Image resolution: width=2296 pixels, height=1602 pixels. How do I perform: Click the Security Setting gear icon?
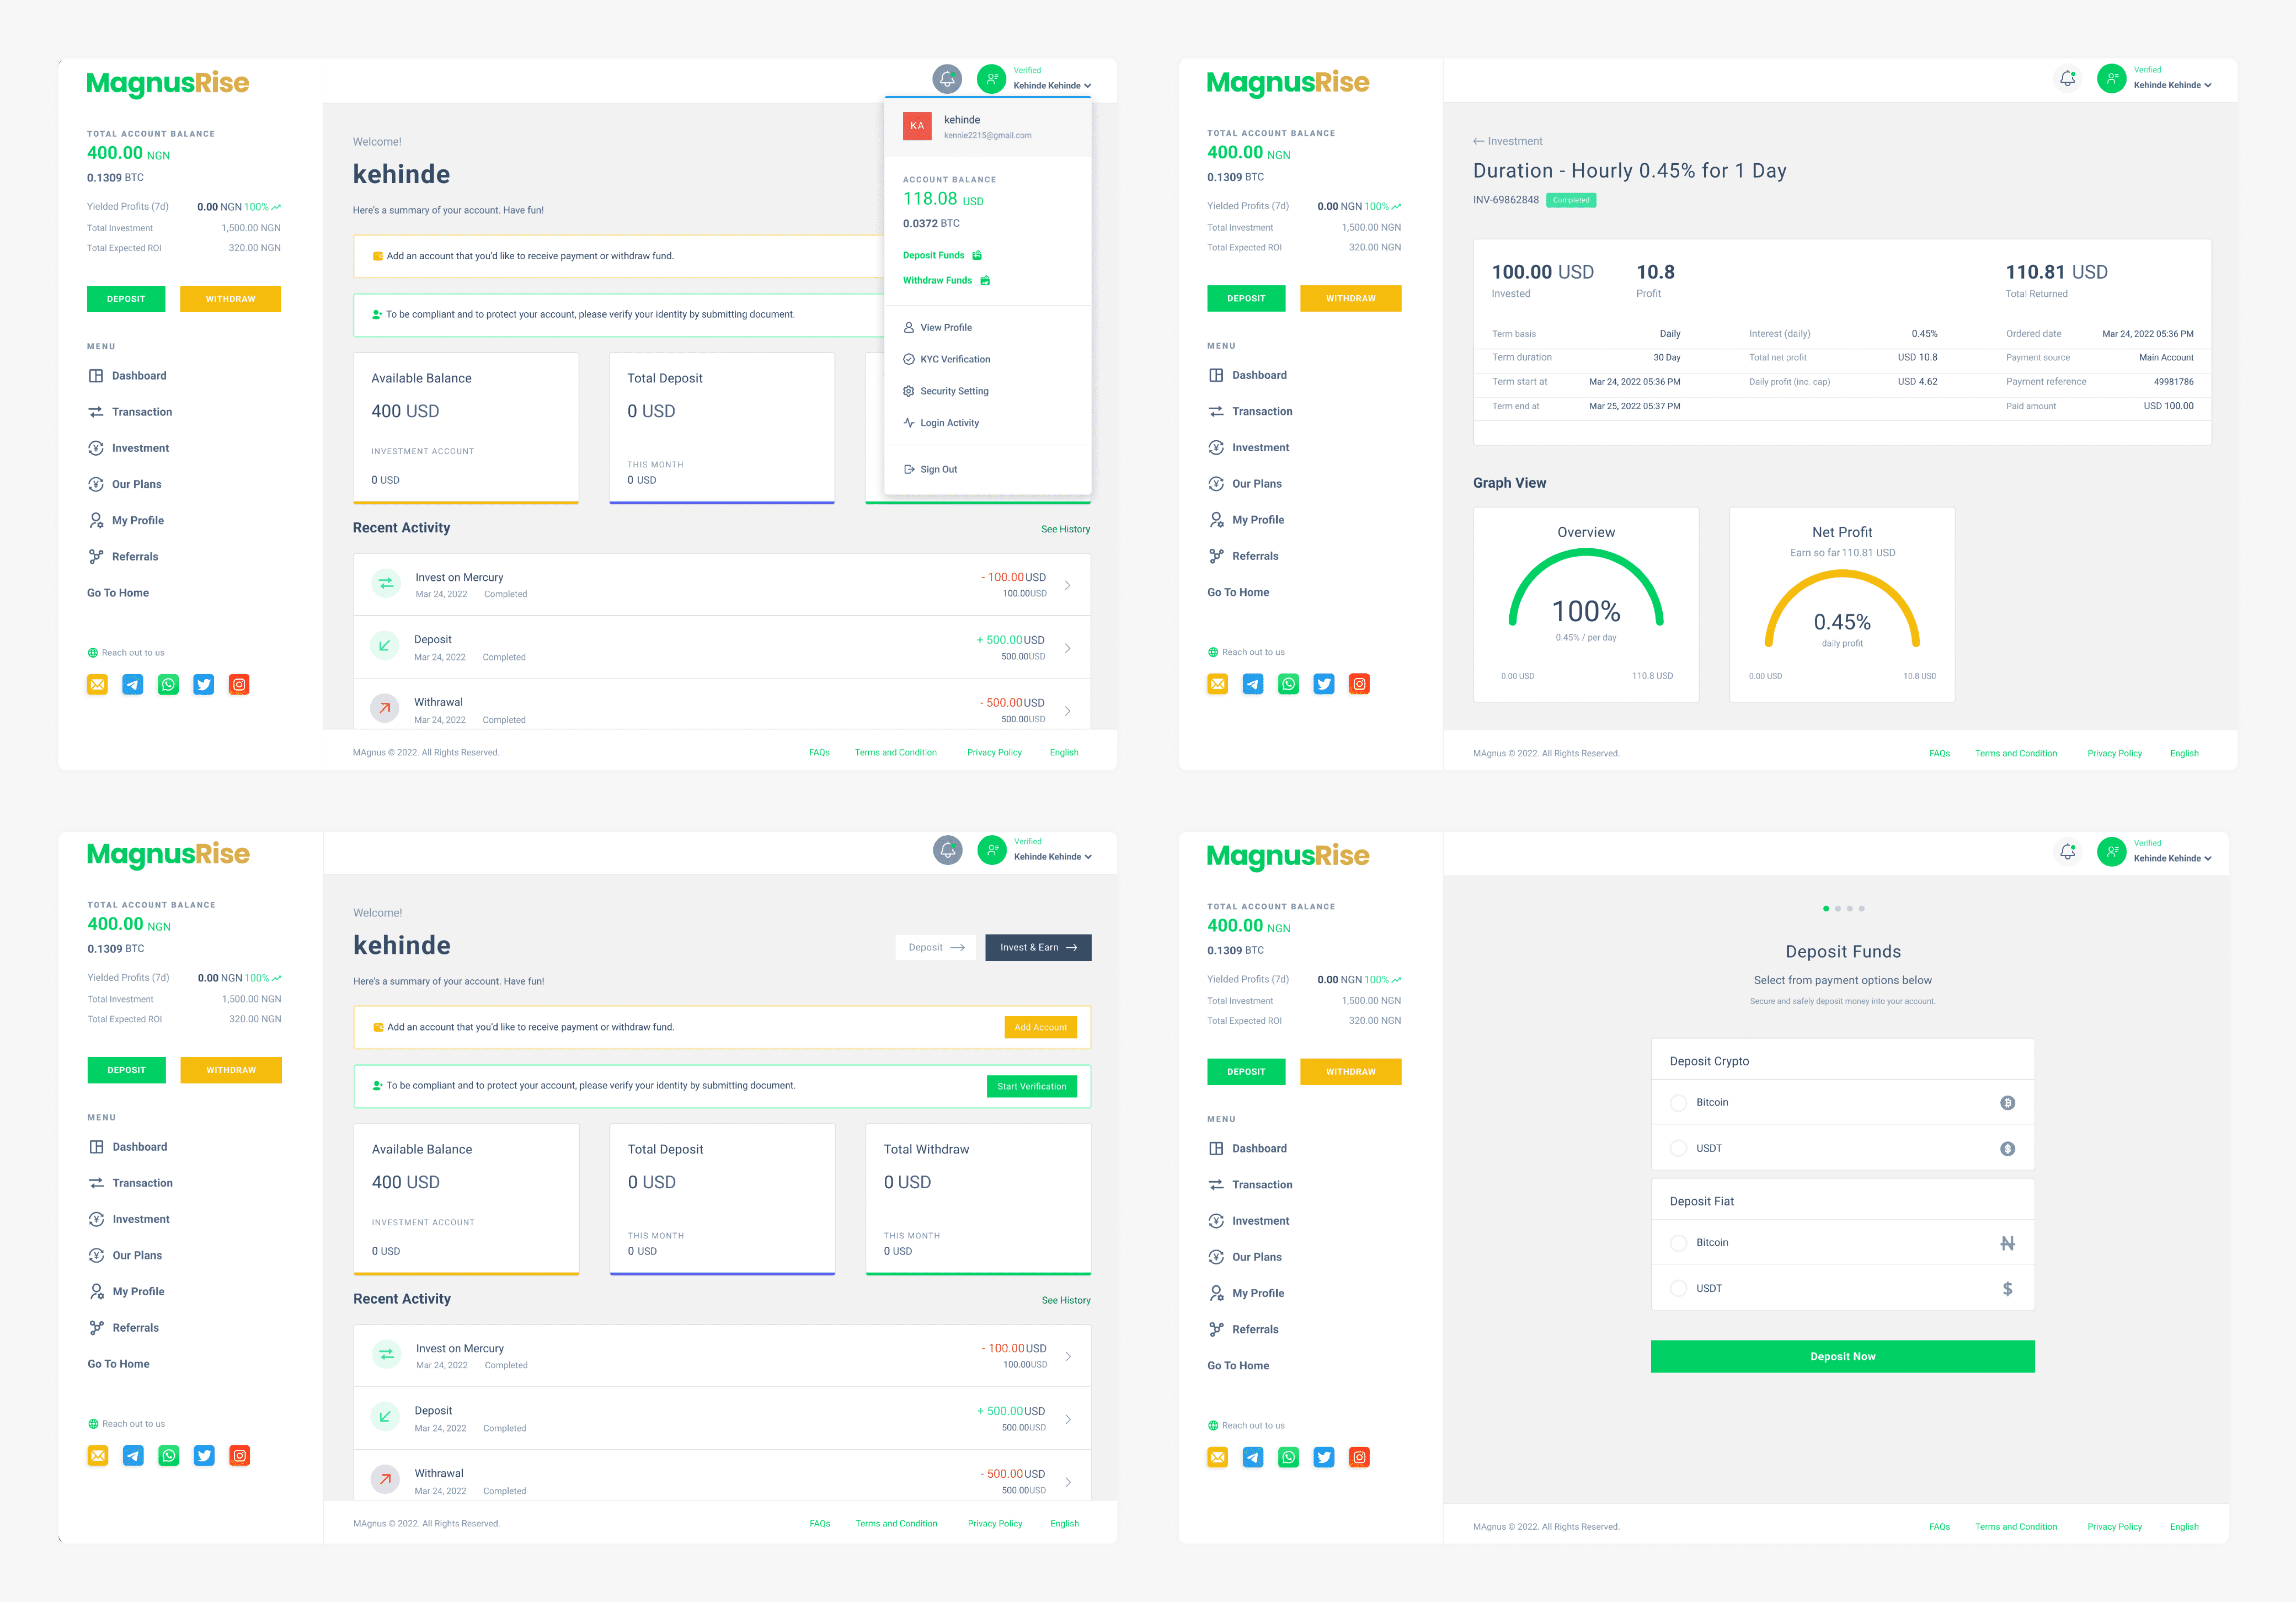(x=909, y=391)
